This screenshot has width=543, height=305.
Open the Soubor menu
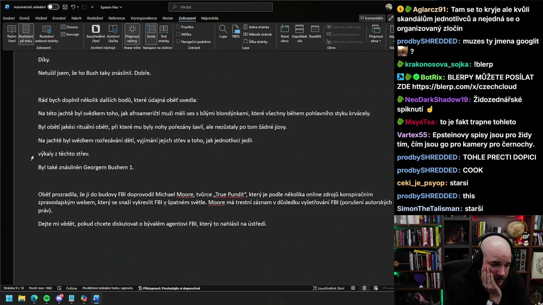(8, 18)
